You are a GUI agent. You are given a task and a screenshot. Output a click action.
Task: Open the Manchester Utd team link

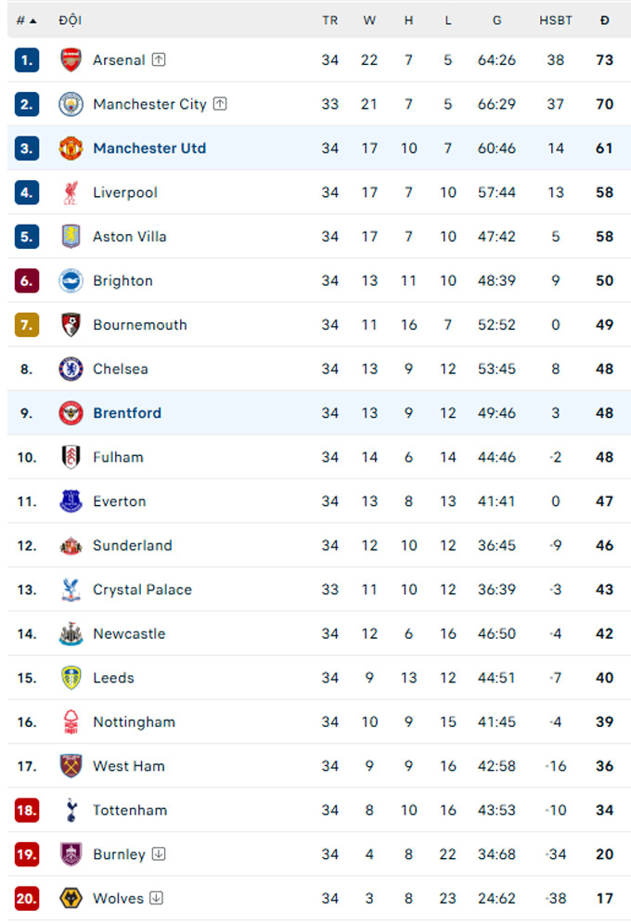pyautogui.click(x=149, y=149)
